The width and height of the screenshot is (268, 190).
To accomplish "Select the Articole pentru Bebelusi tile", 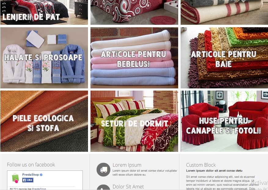I will pos(134,58).
